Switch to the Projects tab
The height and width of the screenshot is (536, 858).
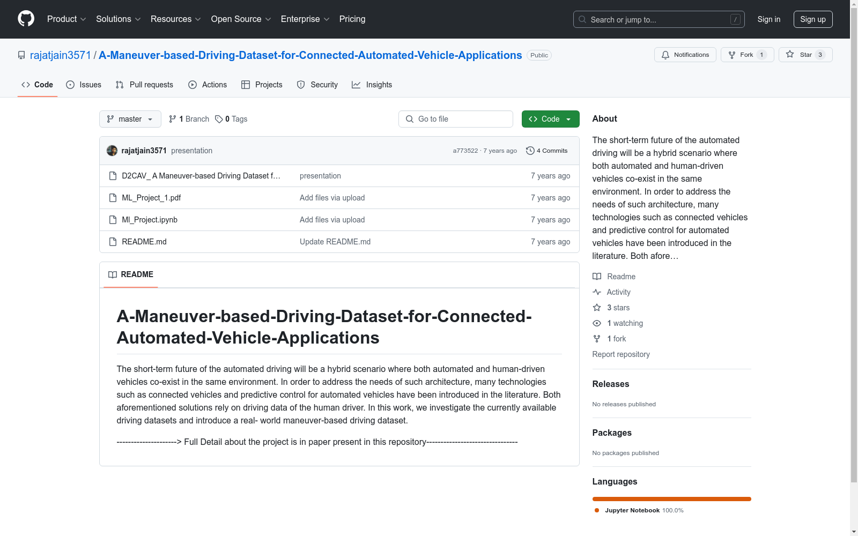click(262, 85)
